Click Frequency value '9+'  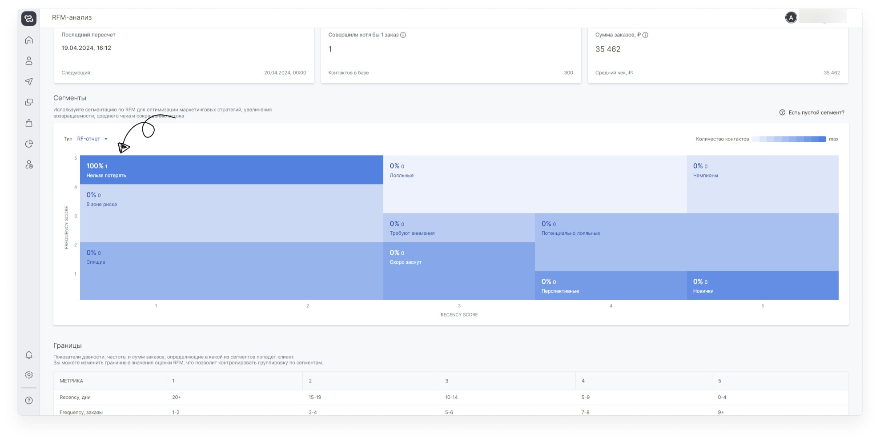(721, 413)
